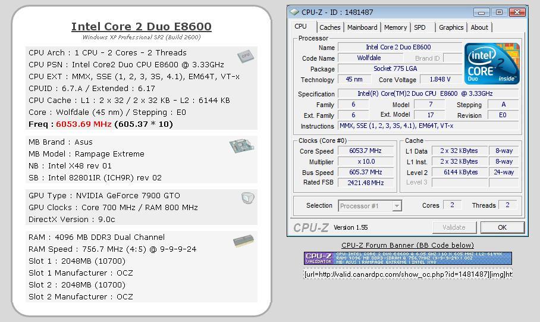Click the 24-way Level 2 associativity field
This screenshot has width=540, height=322.
pyautogui.click(x=504, y=172)
